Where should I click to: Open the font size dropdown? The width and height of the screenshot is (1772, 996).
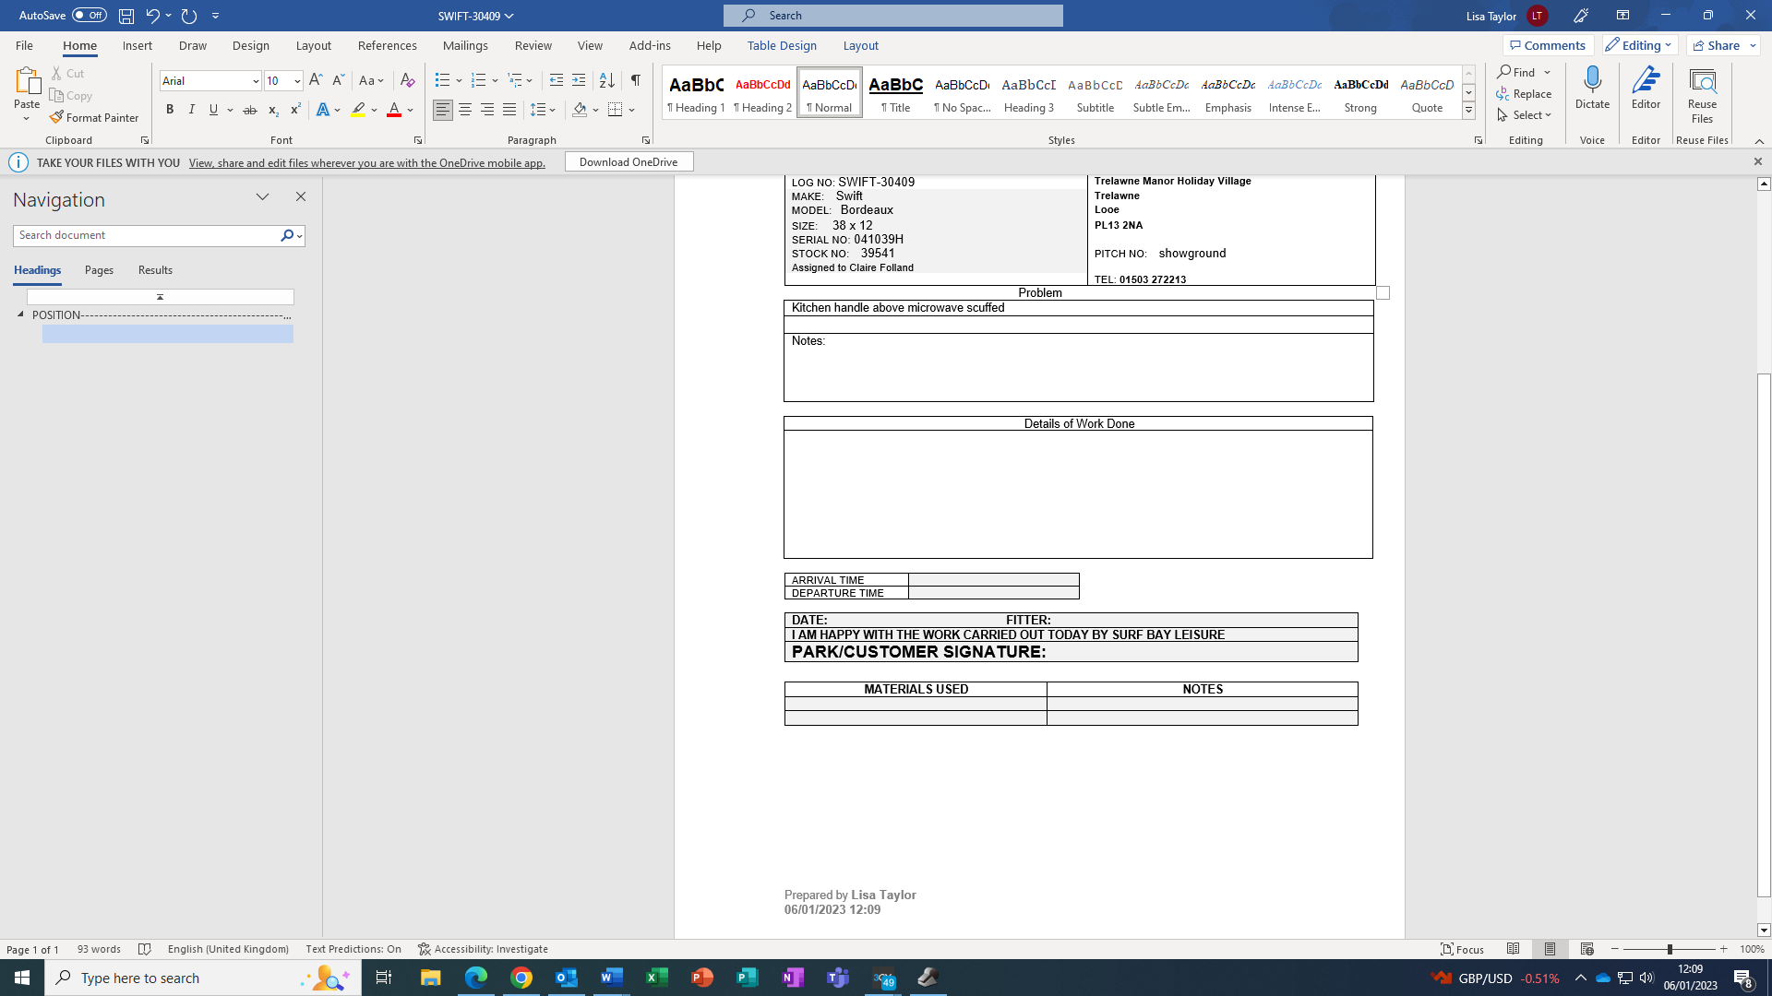point(297,81)
